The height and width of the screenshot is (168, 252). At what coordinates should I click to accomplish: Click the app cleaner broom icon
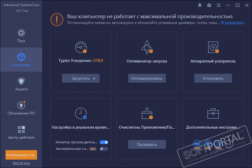tap(147, 113)
